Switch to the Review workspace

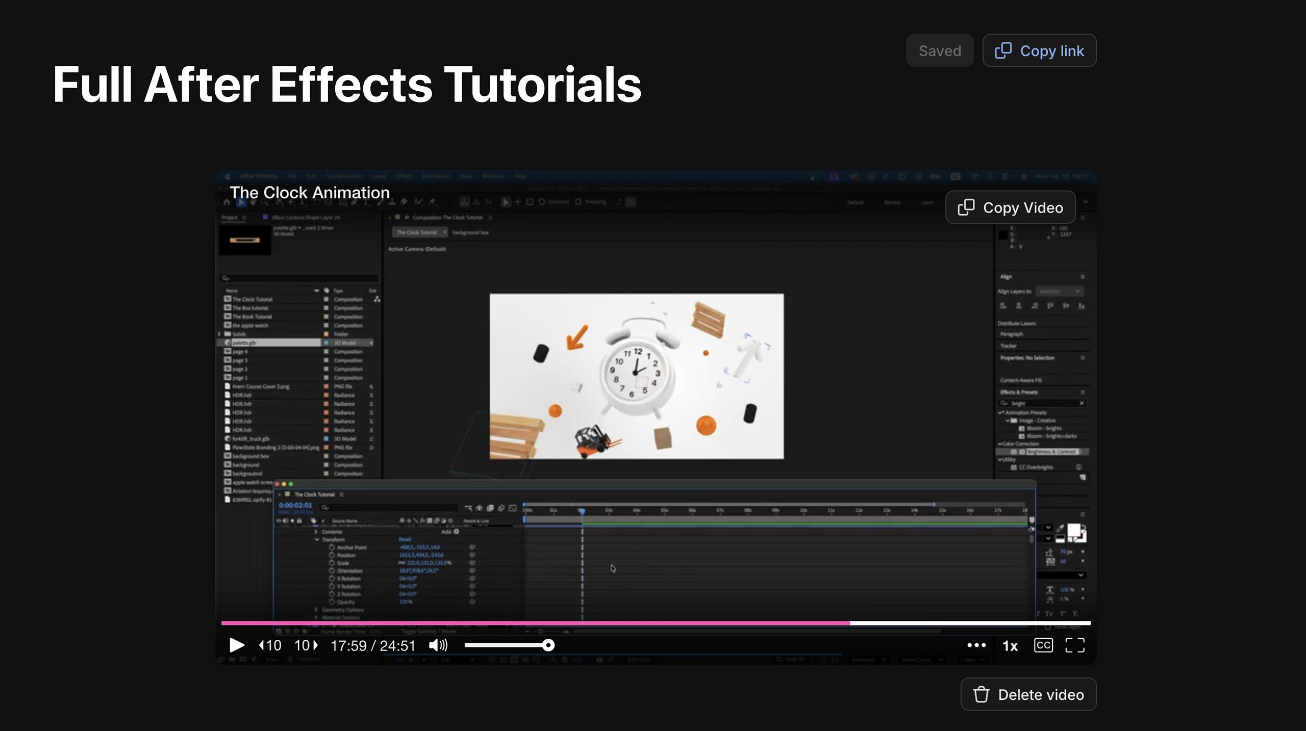tap(892, 202)
